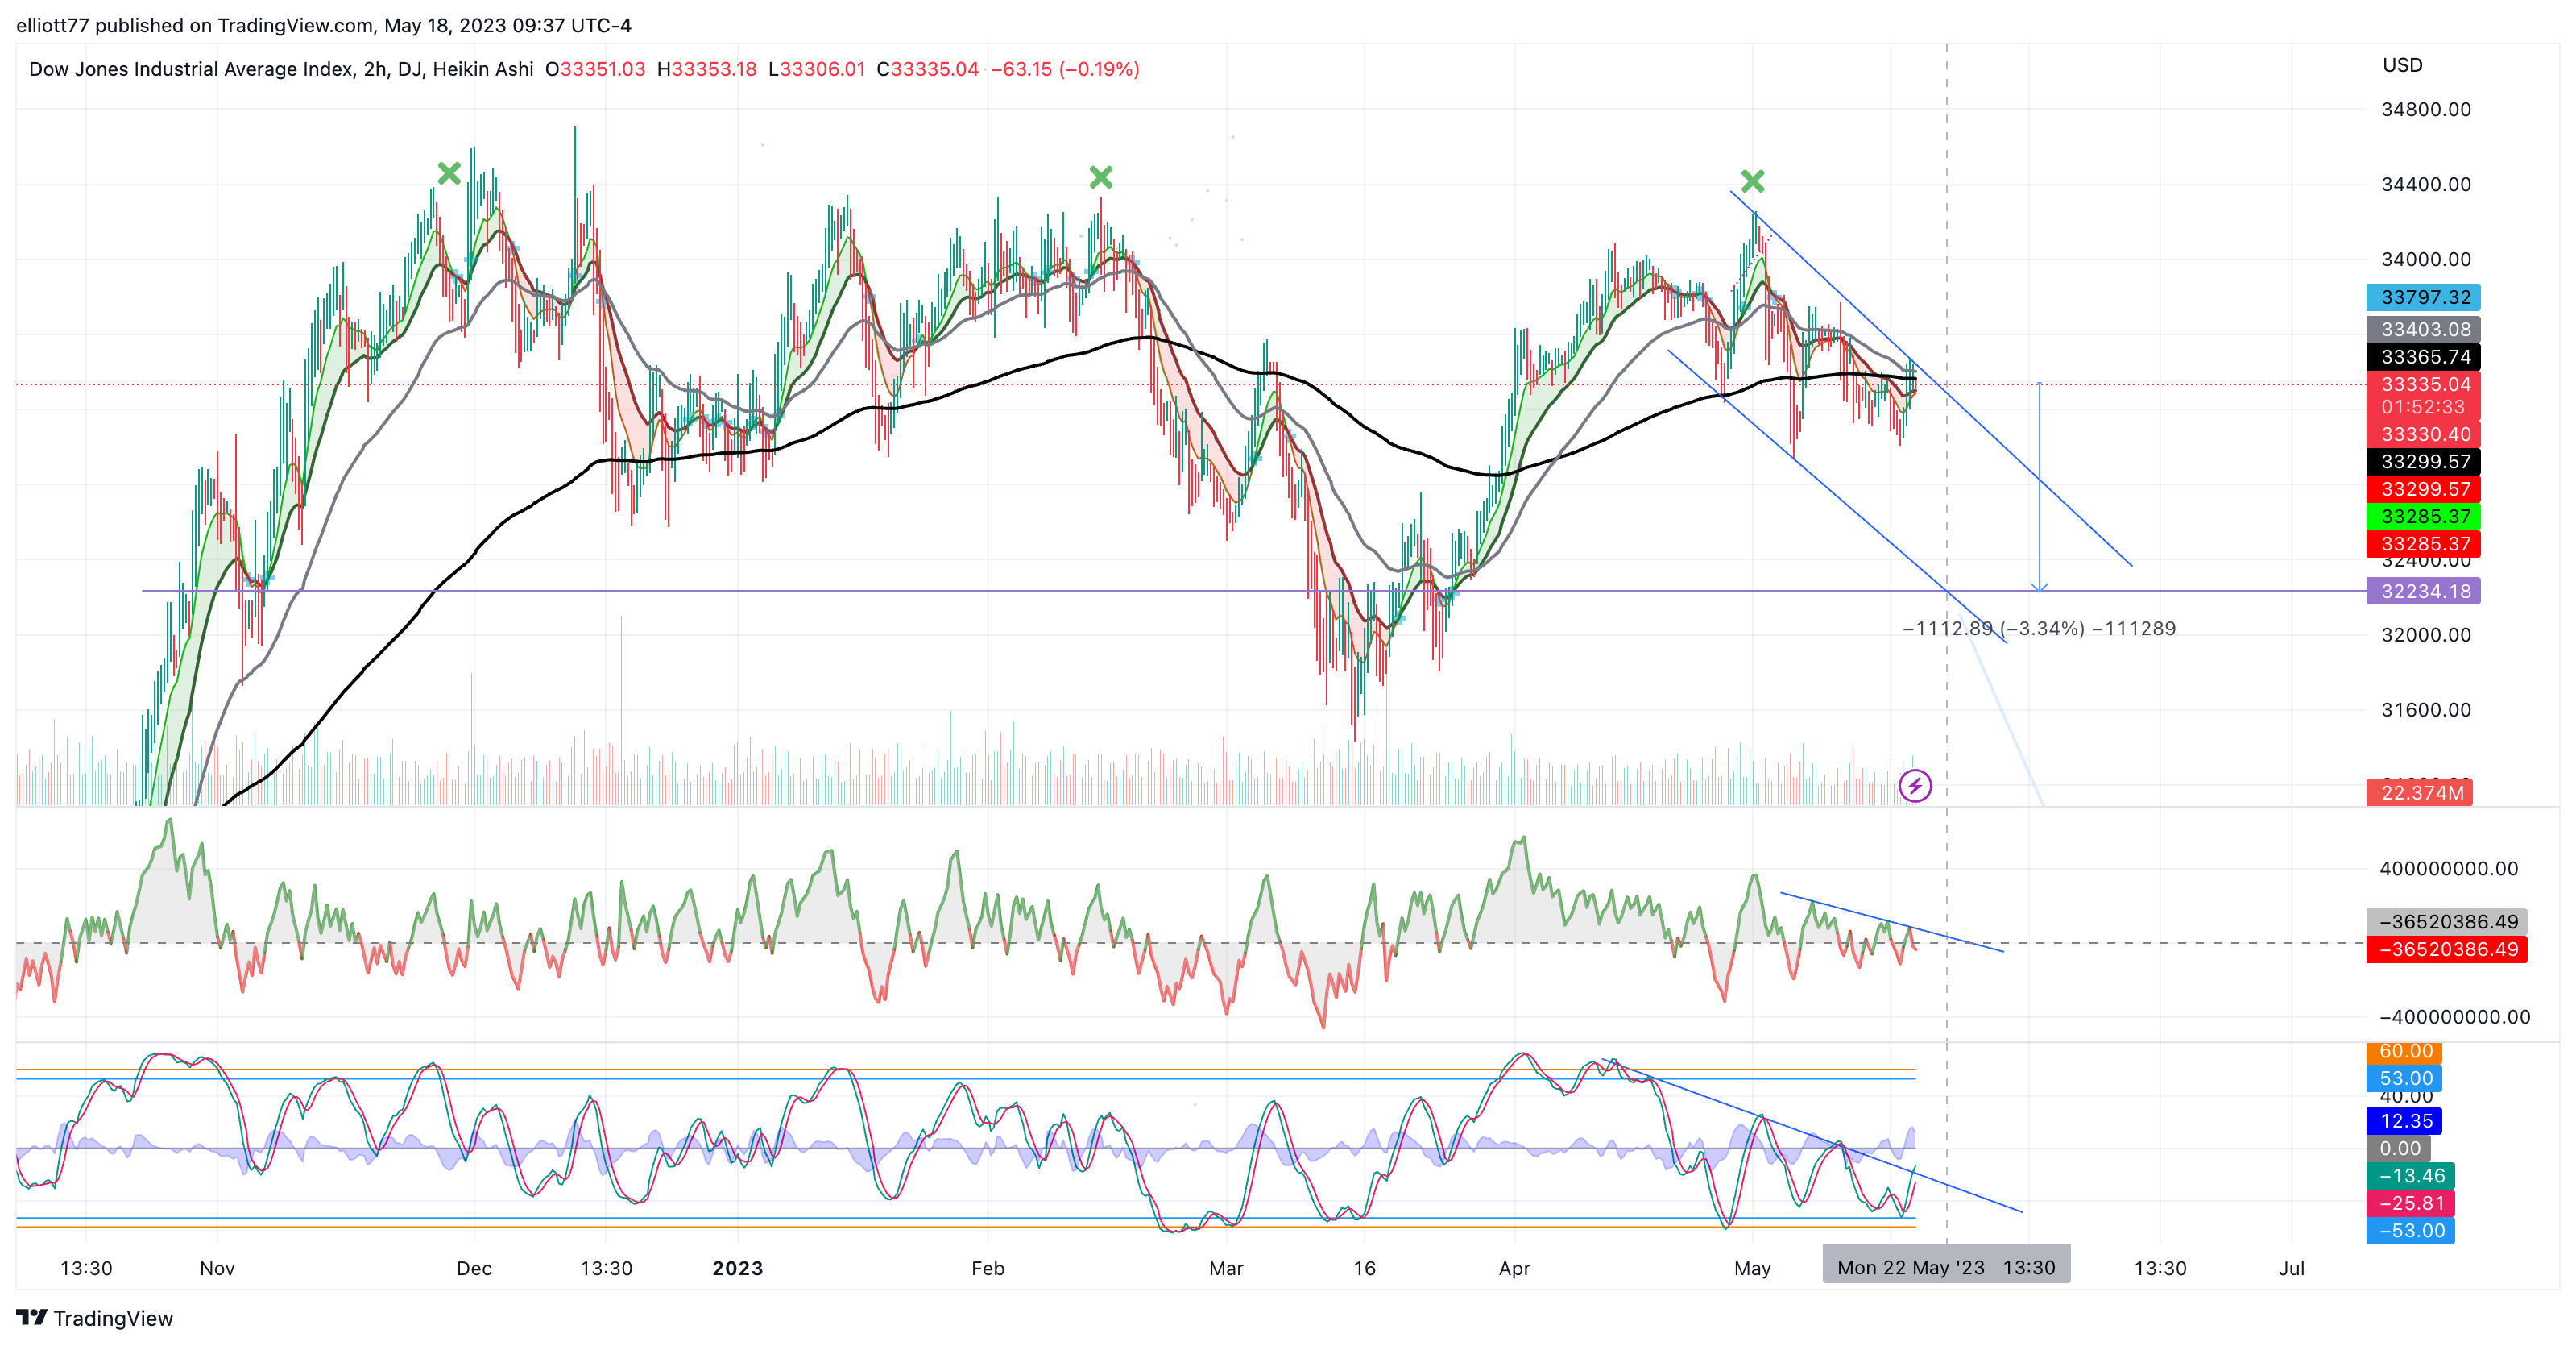
Task: Click the elliott77 published header text
Action: coord(323,25)
